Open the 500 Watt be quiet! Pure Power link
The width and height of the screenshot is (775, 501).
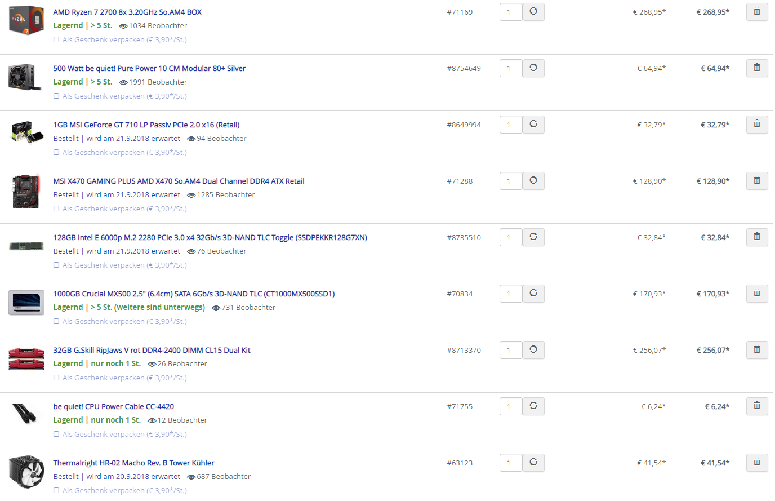149,68
